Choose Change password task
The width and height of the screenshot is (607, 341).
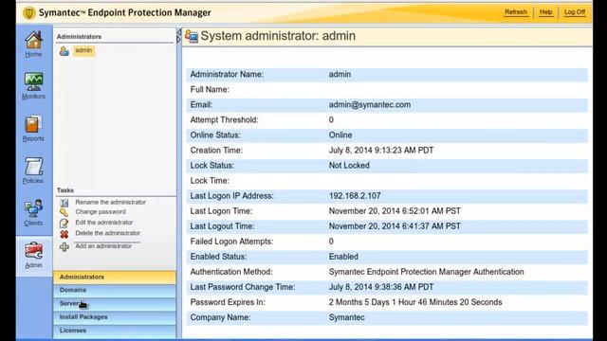101,212
